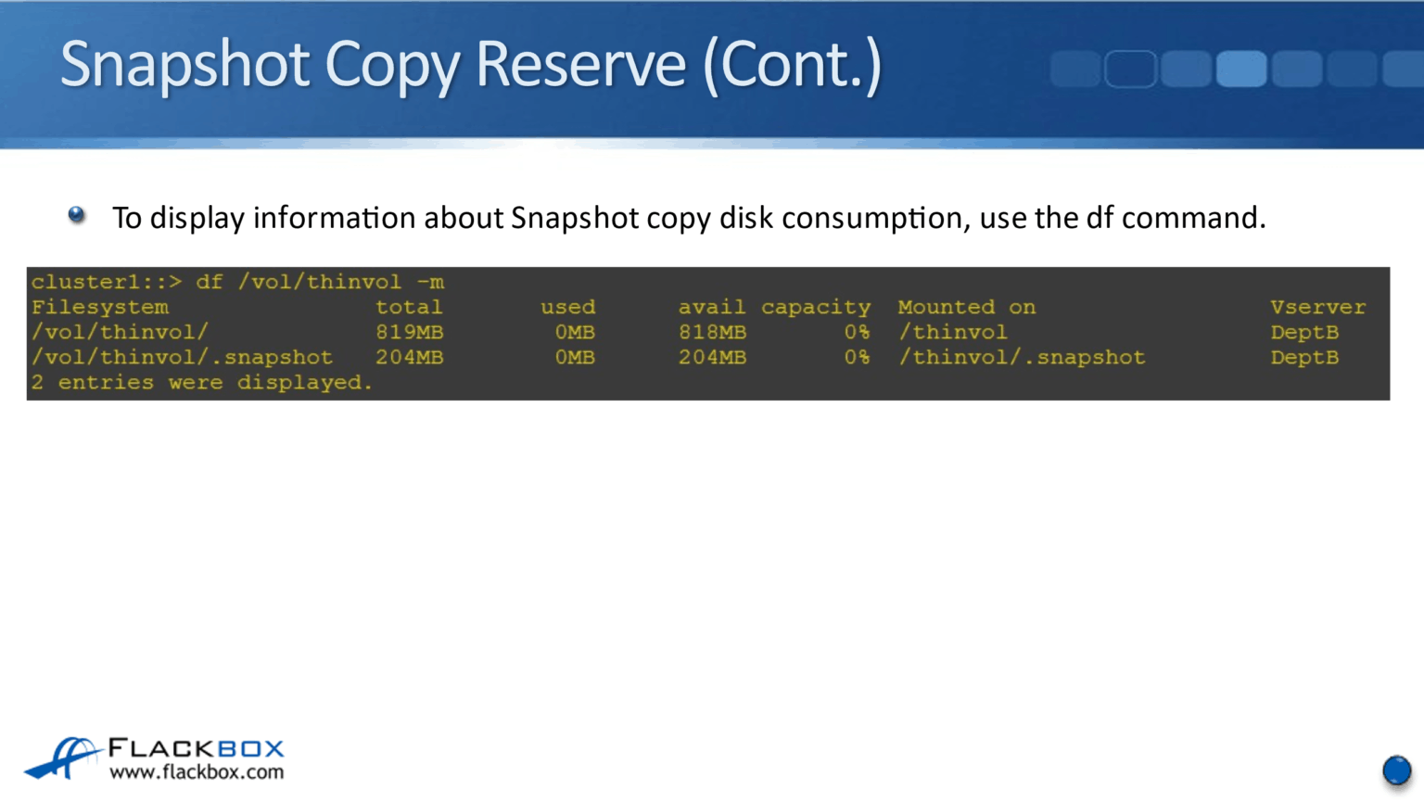Click the 0% capacity value for /vol/thinvol/
Screen dimensions: 1424x801
tap(858, 332)
